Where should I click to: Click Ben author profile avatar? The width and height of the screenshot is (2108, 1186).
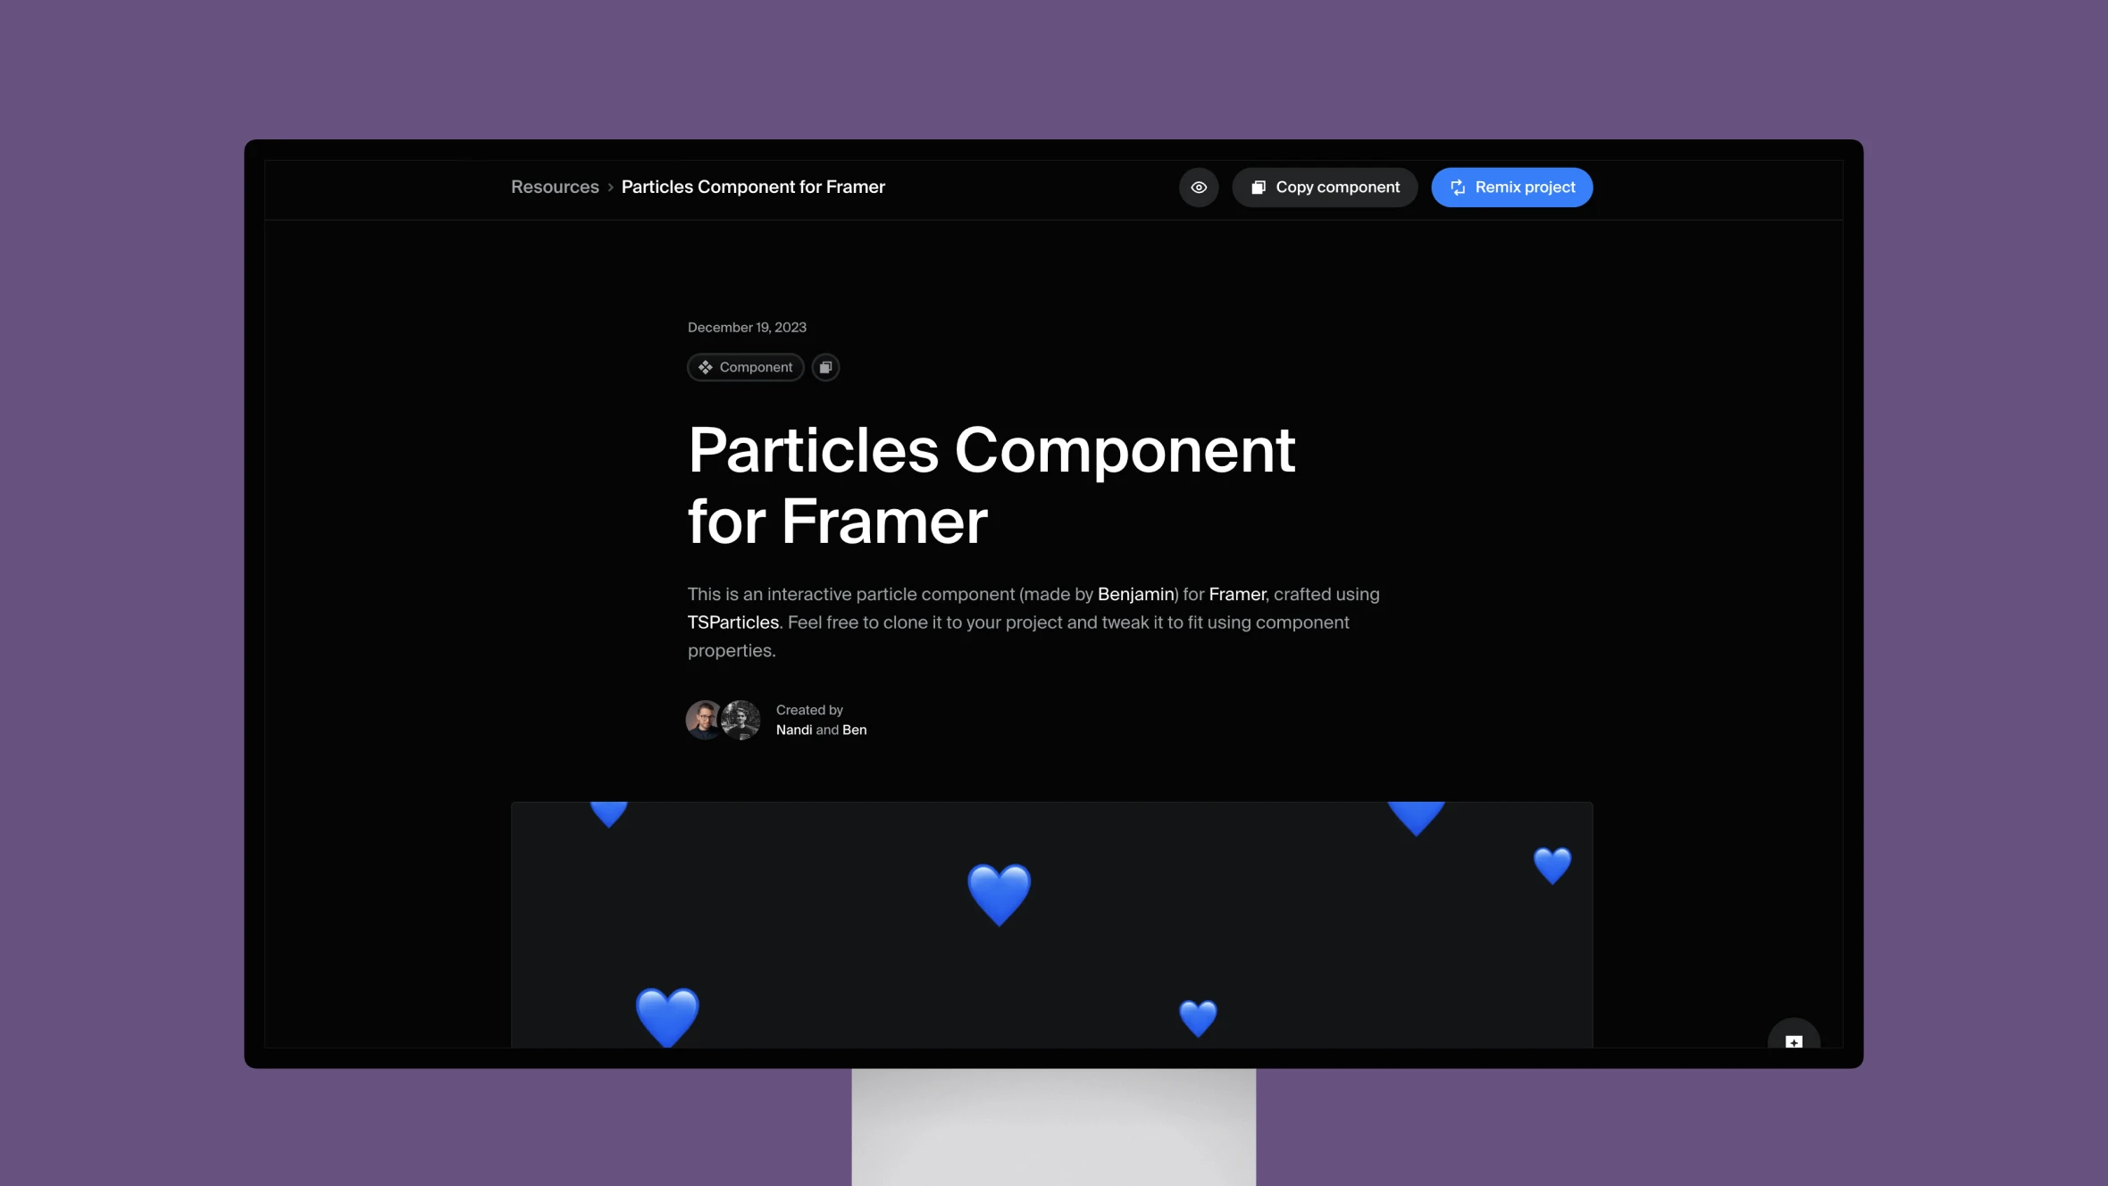click(739, 720)
